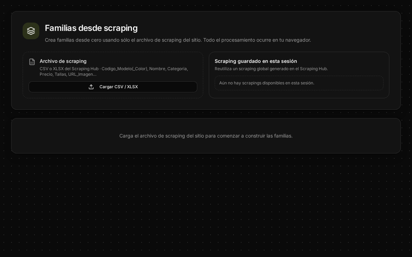Image resolution: width=412 pixels, height=257 pixels.
Task: Click "construir las familias" in the bottom panel
Action: [269, 136]
